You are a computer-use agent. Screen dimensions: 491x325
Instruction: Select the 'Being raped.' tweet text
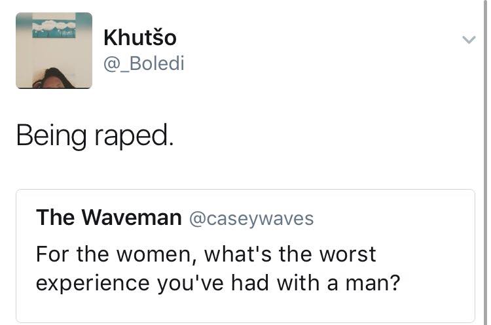94,136
